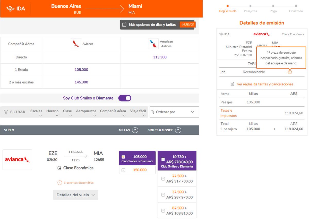Expand Detalles del vuelo

[x=75, y=195]
